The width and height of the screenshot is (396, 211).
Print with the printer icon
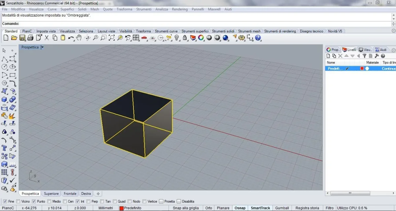pyautogui.click(x=30, y=38)
